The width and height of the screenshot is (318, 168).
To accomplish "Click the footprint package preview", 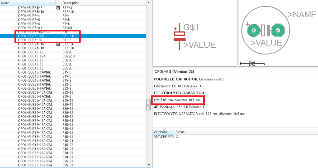I will (266, 30).
